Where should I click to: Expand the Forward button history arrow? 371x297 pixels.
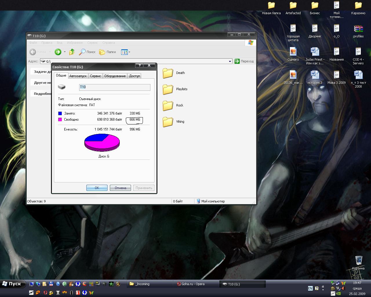coord(65,52)
